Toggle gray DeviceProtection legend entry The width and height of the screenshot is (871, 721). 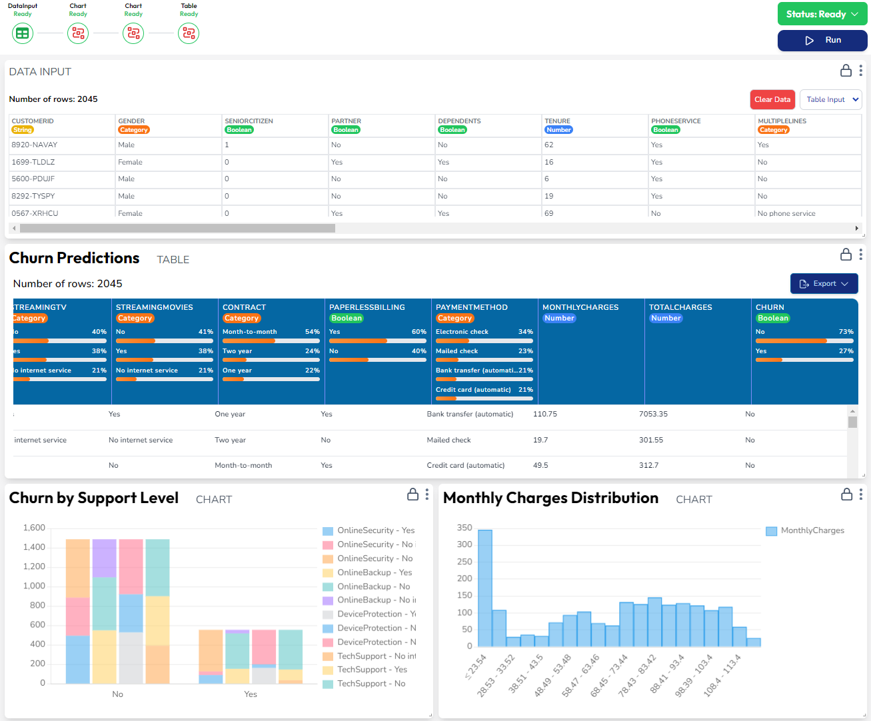click(x=369, y=614)
